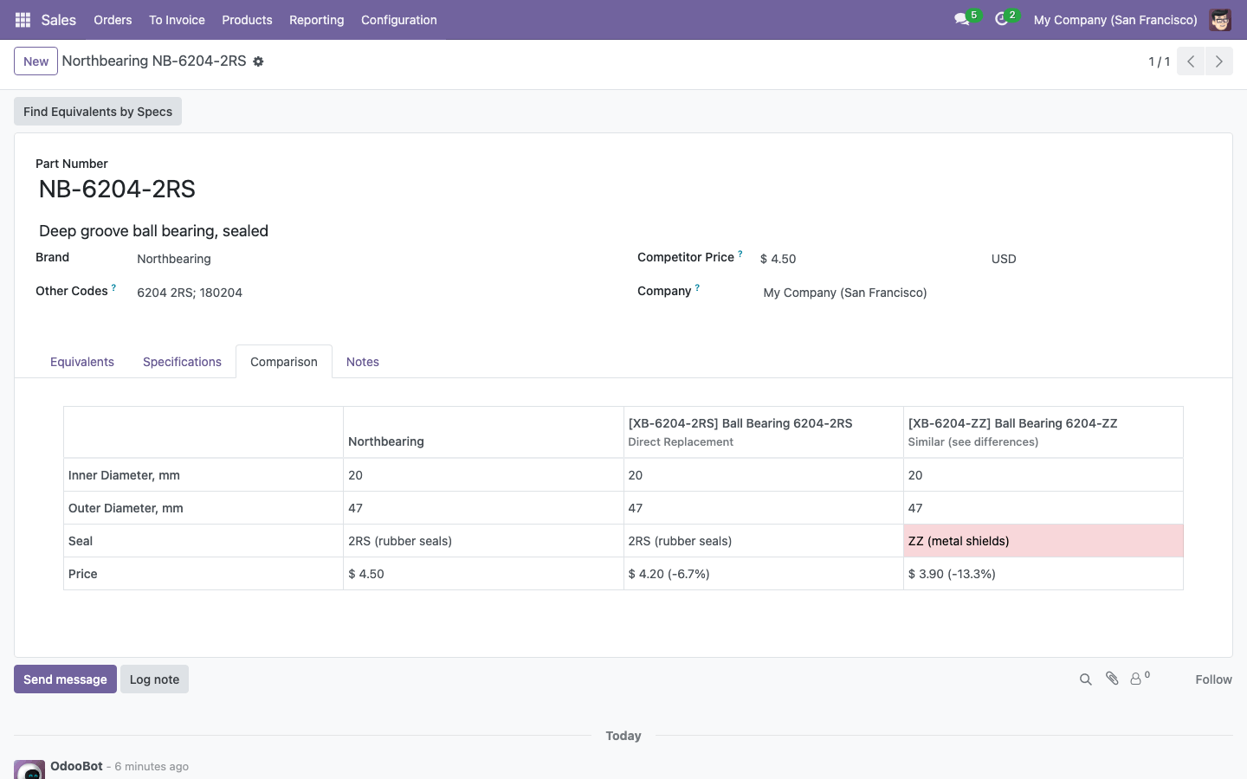Select the Comparison tab

click(x=284, y=362)
